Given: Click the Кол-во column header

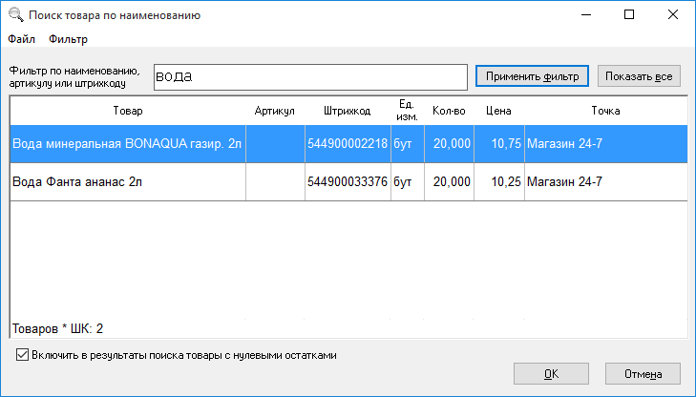Looking at the screenshot, I should tap(448, 111).
